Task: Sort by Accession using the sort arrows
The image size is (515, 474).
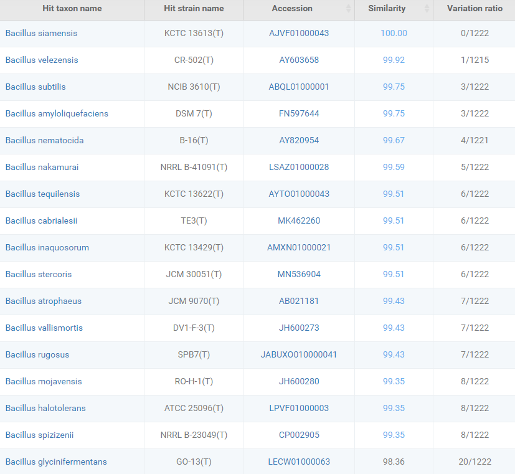Action: (348, 9)
